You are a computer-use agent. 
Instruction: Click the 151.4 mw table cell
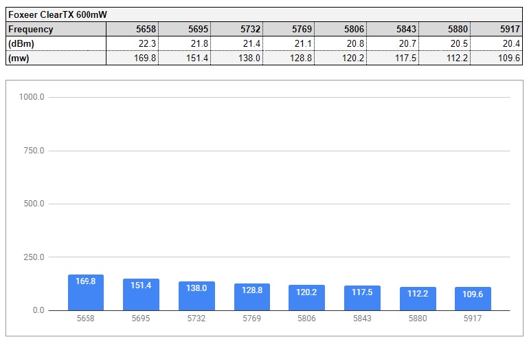(185, 58)
